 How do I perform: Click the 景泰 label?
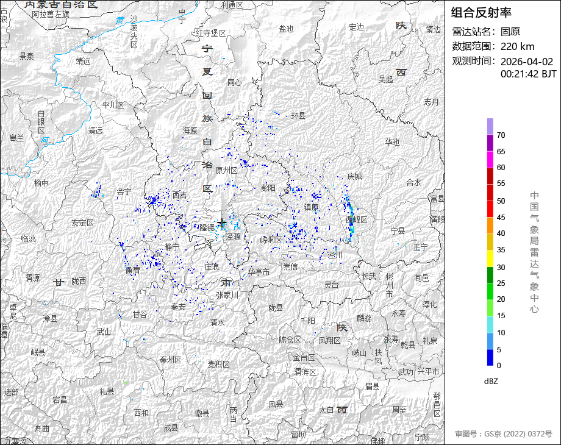26,56
